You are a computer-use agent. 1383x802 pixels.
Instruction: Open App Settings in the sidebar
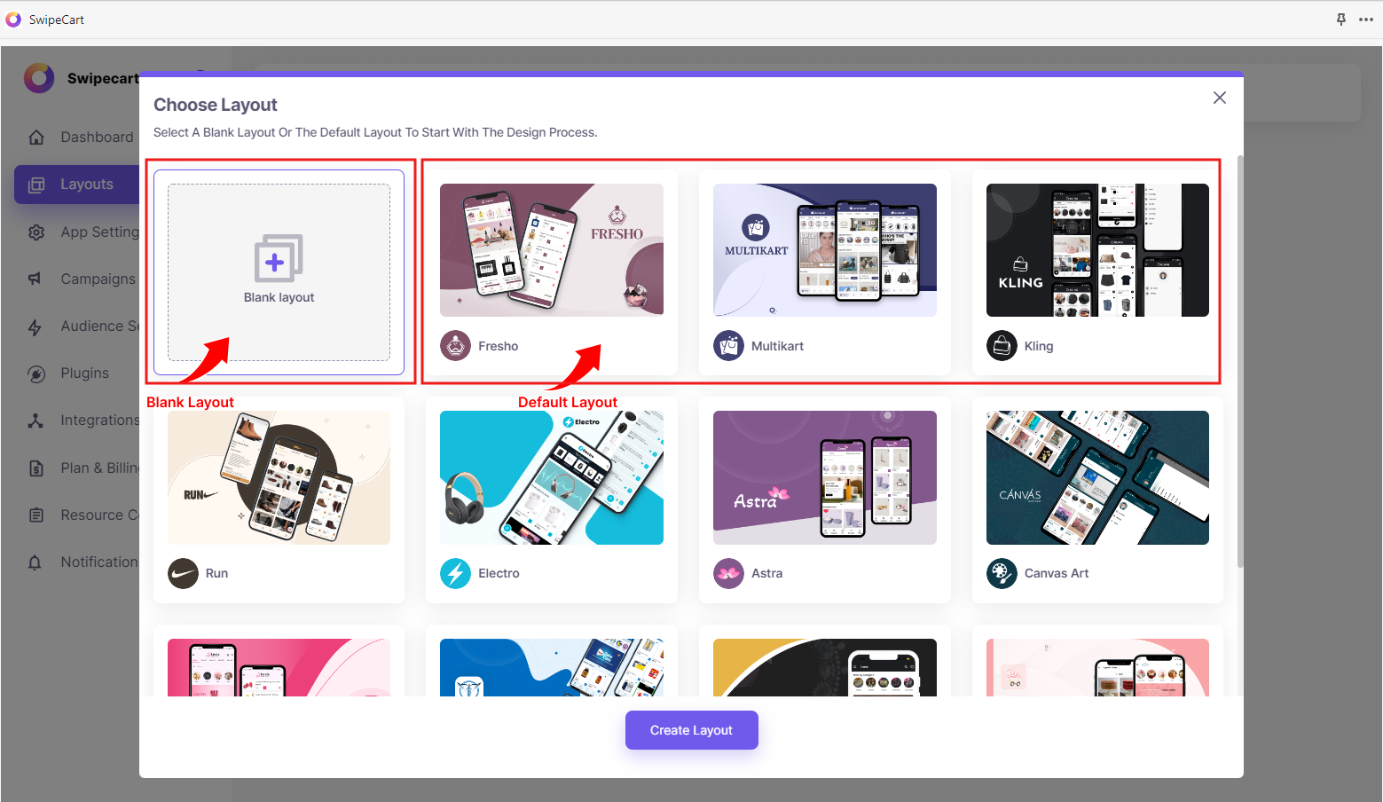(x=36, y=232)
